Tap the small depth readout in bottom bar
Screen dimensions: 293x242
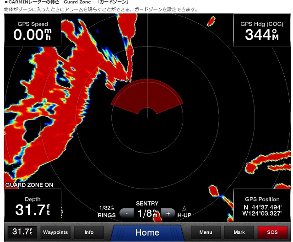22,232
